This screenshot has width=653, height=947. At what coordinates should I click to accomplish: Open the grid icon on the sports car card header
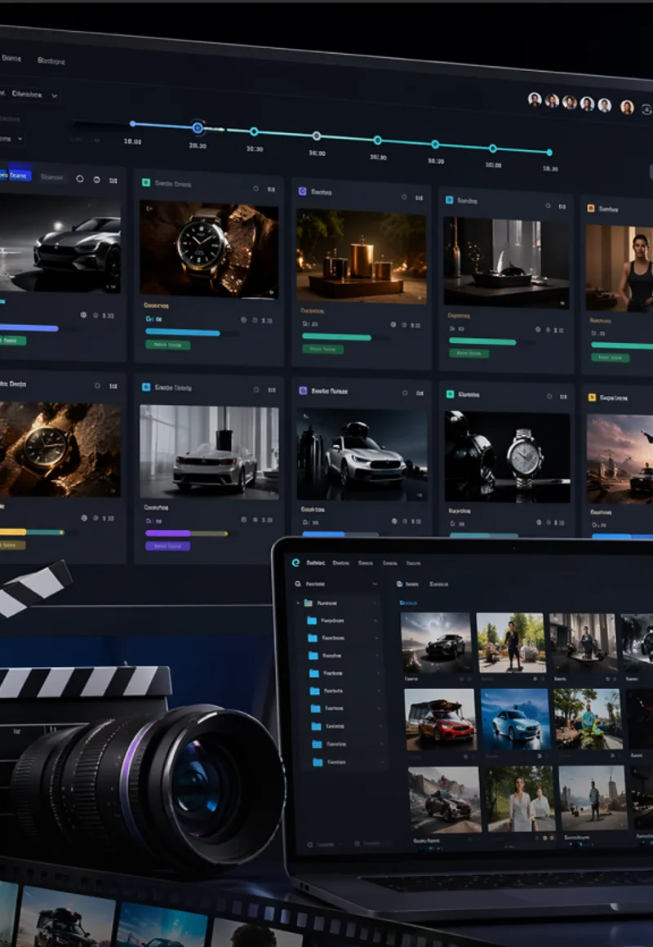[x=113, y=180]
